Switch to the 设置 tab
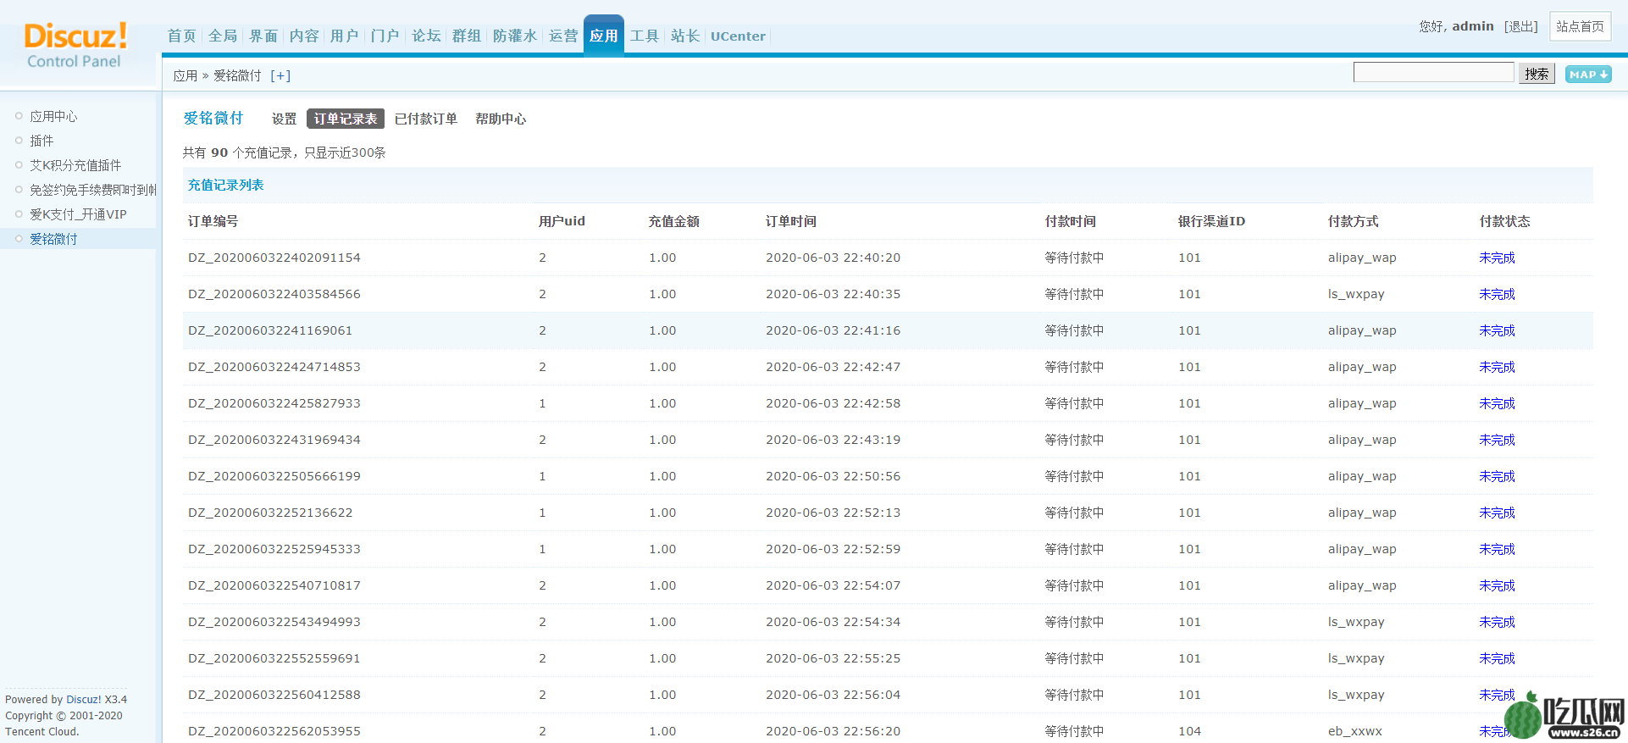This screenshot has width=1628, height=743. (x=285, y=119)
